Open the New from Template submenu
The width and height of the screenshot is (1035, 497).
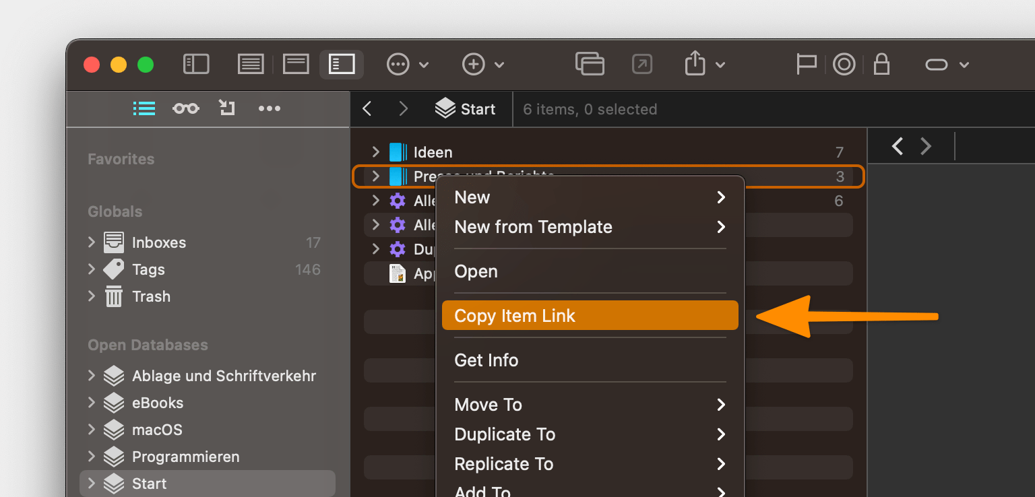(x=590, y=227)
